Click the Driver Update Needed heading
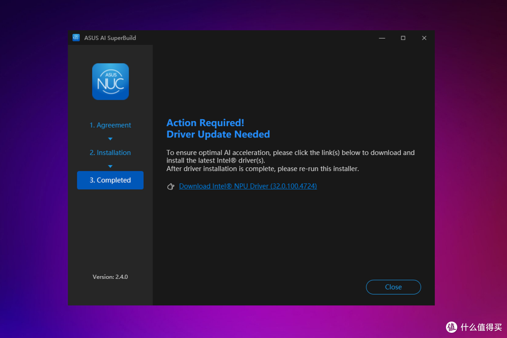 click(x=218, y=134)
